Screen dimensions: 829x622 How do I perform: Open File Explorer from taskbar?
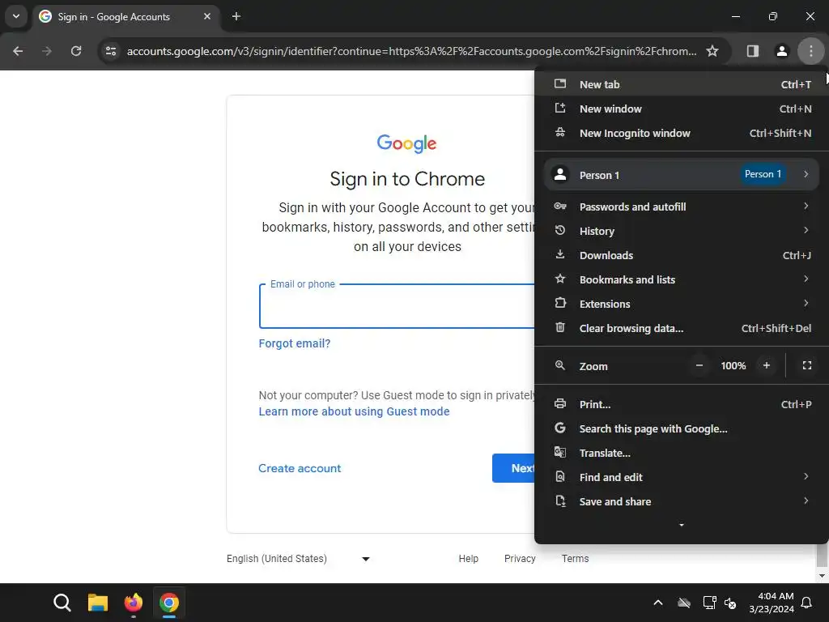pyautogui.click(x=98, y=603)
